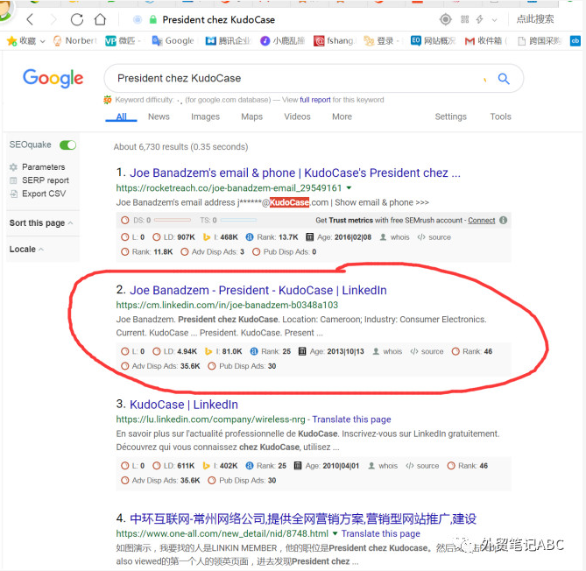Click the Age calendar icon of KudoCase LinkedIn result
Viewport: 586px width, 571px height.
298,466
